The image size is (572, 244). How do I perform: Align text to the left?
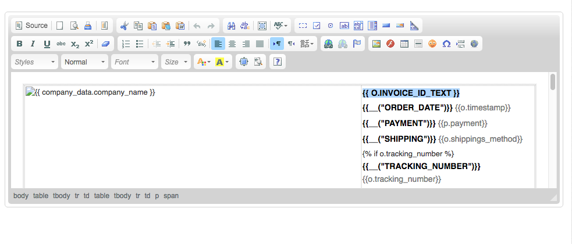point(218,44)
